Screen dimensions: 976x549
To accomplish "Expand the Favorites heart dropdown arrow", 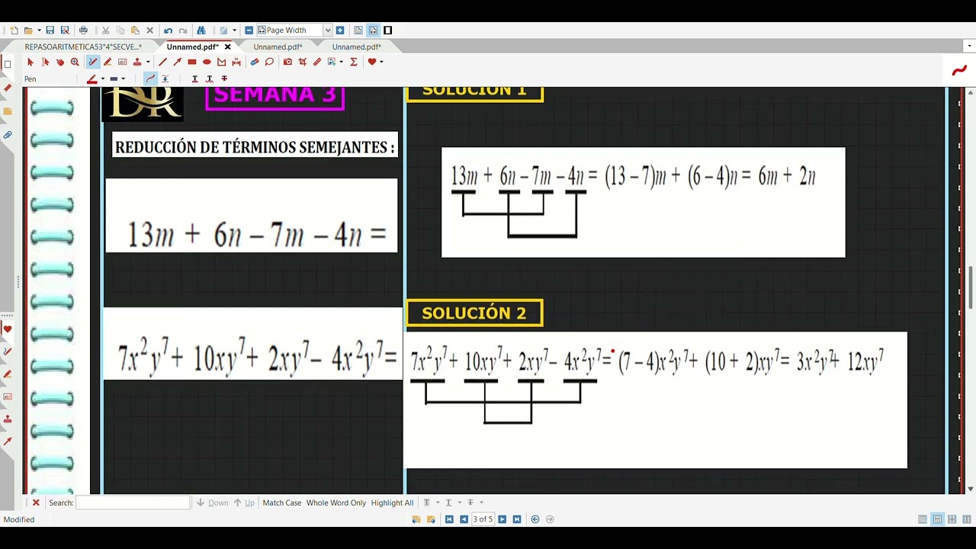I will coord(381,63).
